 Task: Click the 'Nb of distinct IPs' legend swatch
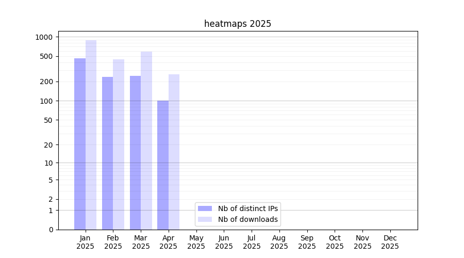(205, 208)
